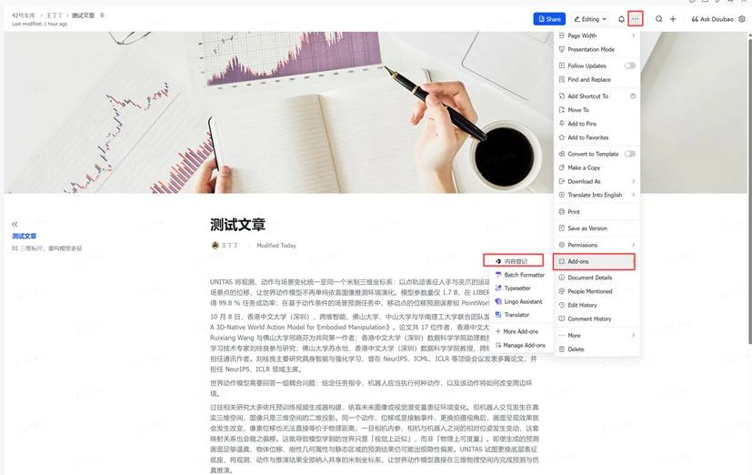
Task: Select Add Shortcut To in the menu
Action: click(597, 96)
